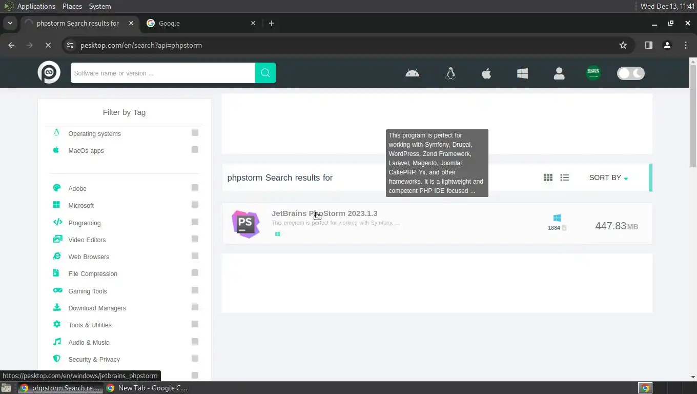Click the Web Browsers tag icon

(57, 256)
